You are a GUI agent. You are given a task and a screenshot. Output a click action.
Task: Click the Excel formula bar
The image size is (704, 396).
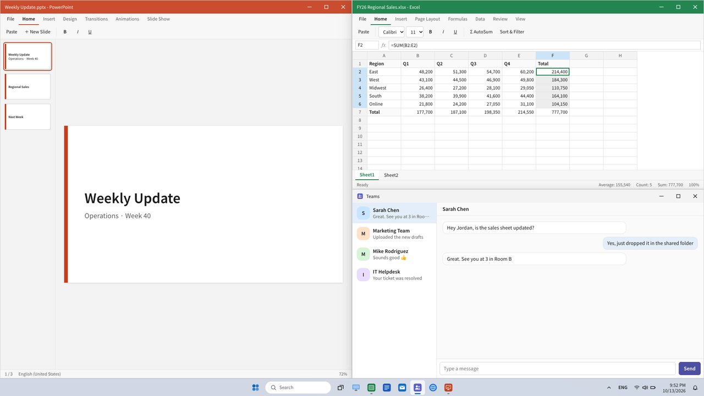tap(544, 45)
